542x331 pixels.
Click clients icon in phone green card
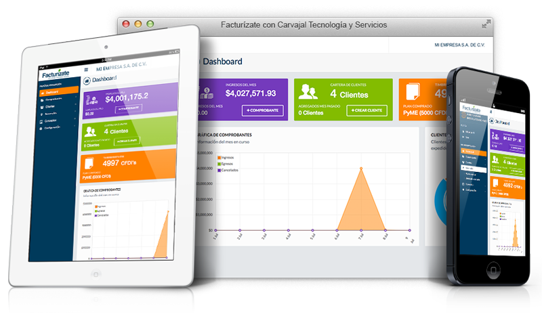(x=495, y=160)
